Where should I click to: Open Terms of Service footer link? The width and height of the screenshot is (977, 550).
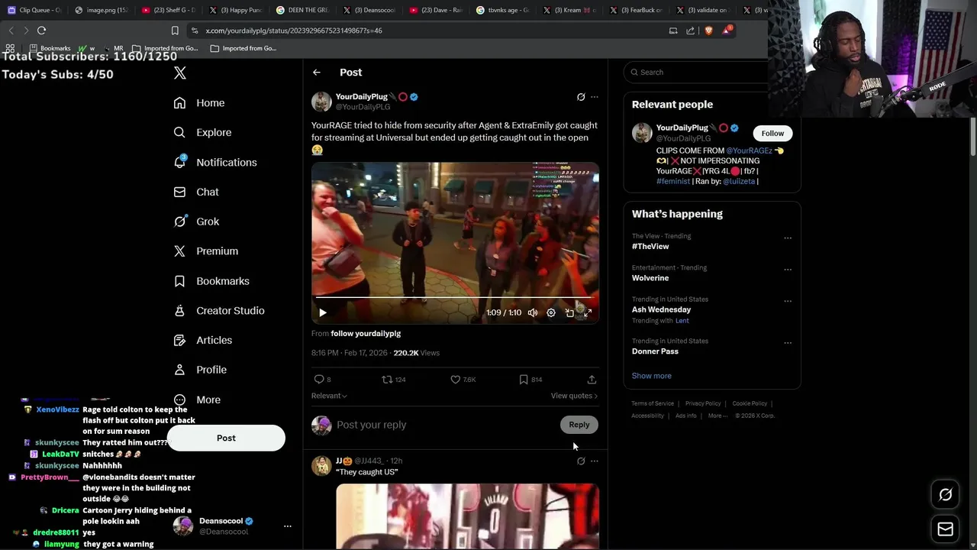pos(653,403)
